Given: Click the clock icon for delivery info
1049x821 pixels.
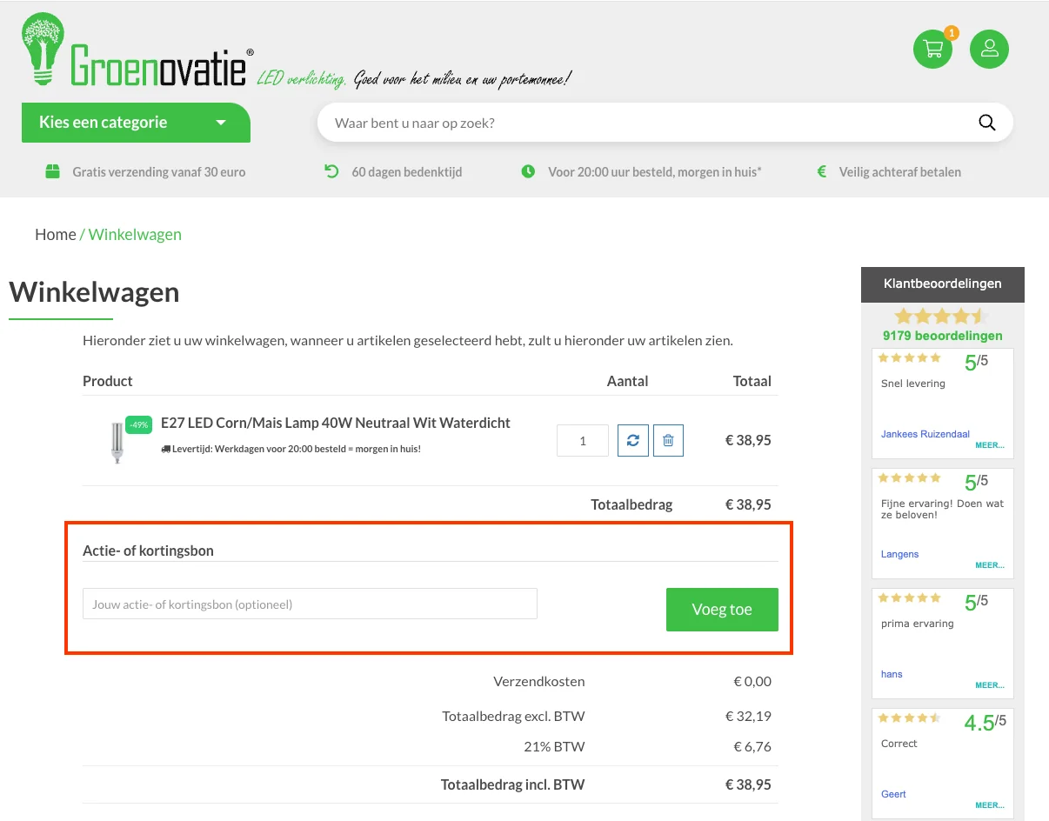Looking at the screenshot, I should point(528,171).
